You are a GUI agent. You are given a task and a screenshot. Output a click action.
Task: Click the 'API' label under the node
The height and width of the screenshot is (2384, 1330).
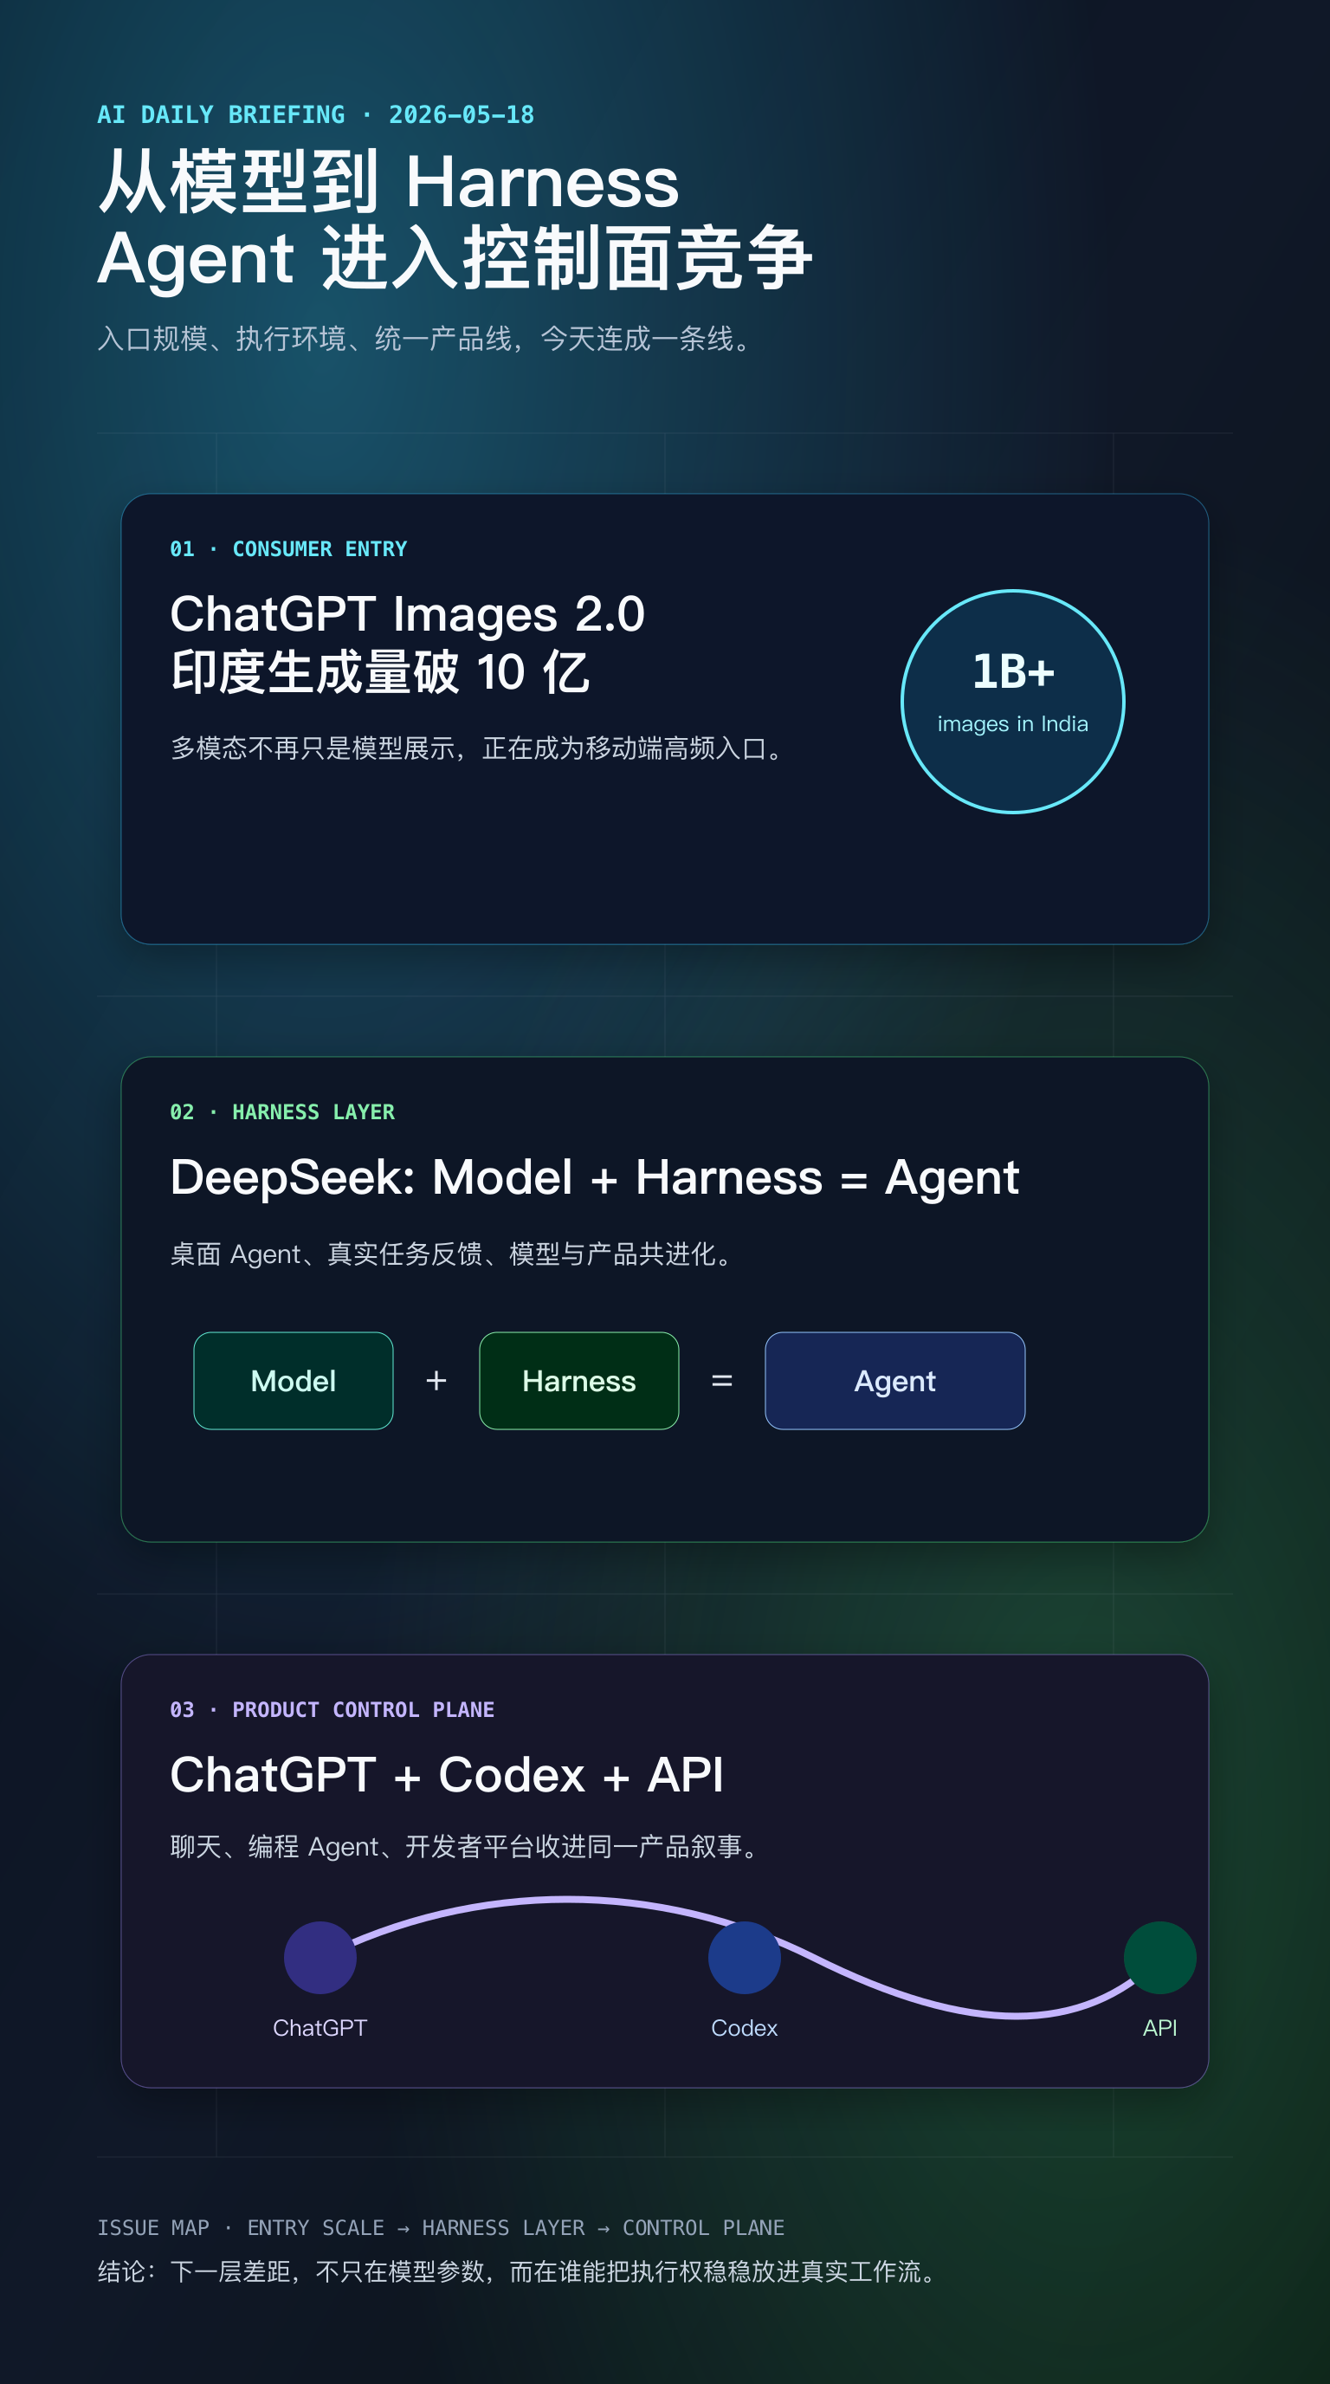pos(1159,2028)
